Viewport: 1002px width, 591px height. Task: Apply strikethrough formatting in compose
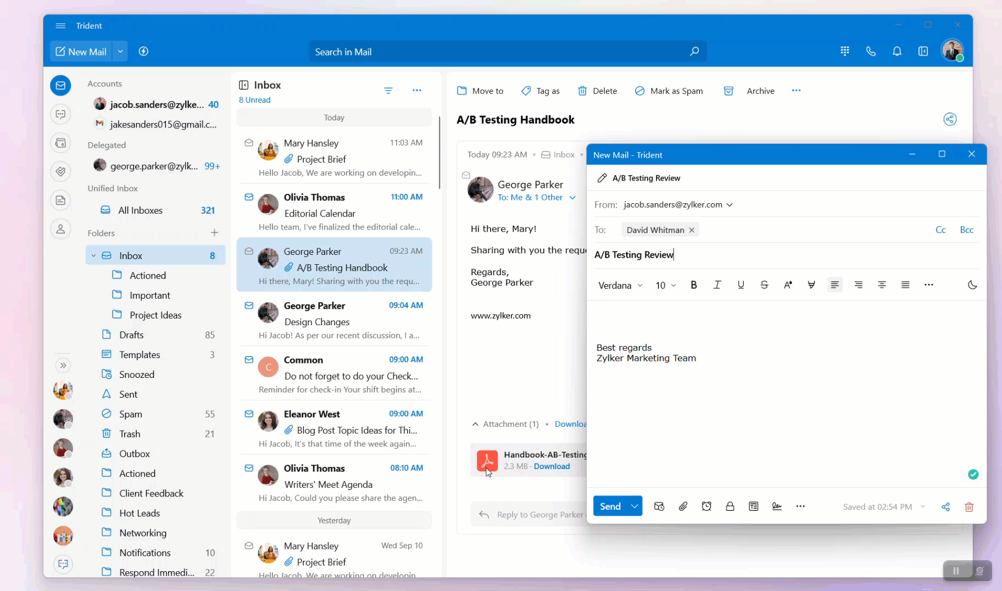tap(764, 285)
